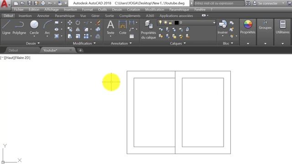Click Se connecter to sign in
Image resolution: width=292 pixels, height=164 pixels.
[x=268, y=3]
